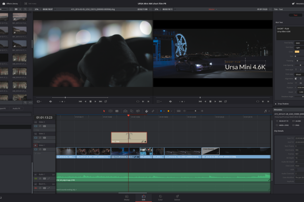Open the Audio FX tab

point(16,108)
